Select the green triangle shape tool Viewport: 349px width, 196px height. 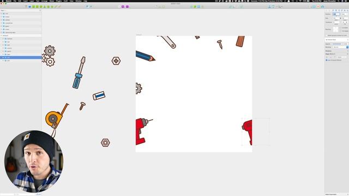45,7
